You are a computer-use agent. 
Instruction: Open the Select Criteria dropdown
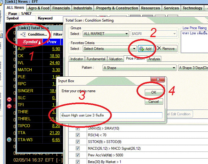110,49
